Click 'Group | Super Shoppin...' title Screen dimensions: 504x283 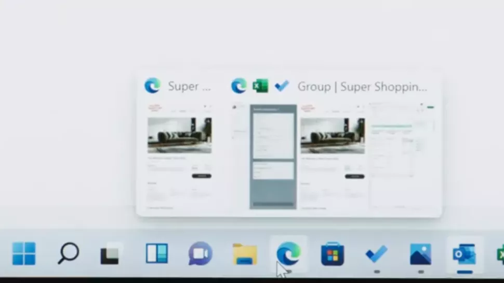tap(362, 87)
